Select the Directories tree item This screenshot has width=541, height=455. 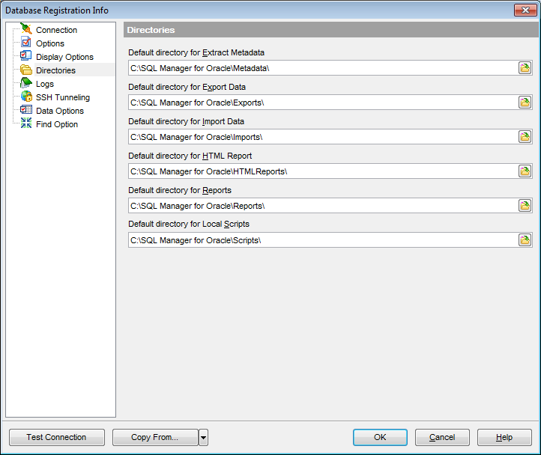click(x=55, y=70)
